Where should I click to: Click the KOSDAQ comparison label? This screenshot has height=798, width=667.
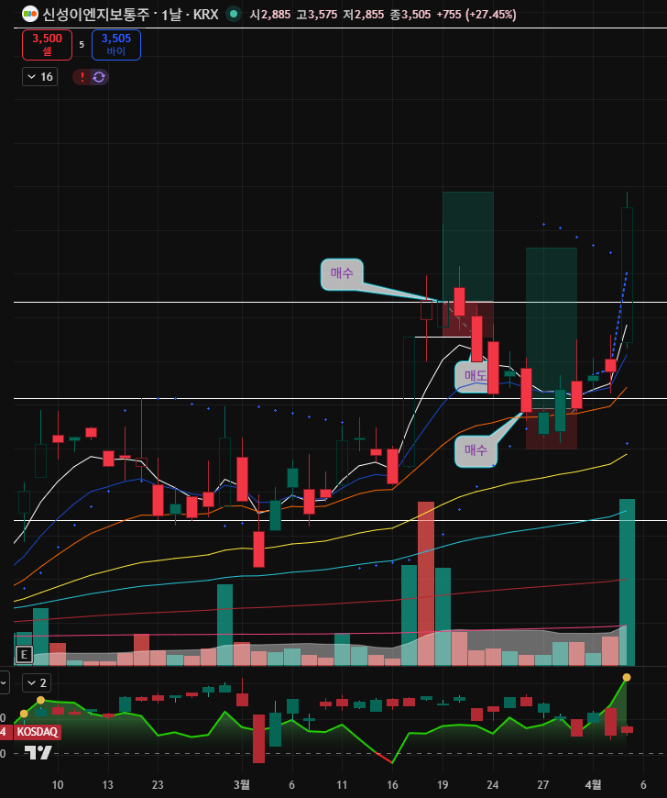[38, 732]
